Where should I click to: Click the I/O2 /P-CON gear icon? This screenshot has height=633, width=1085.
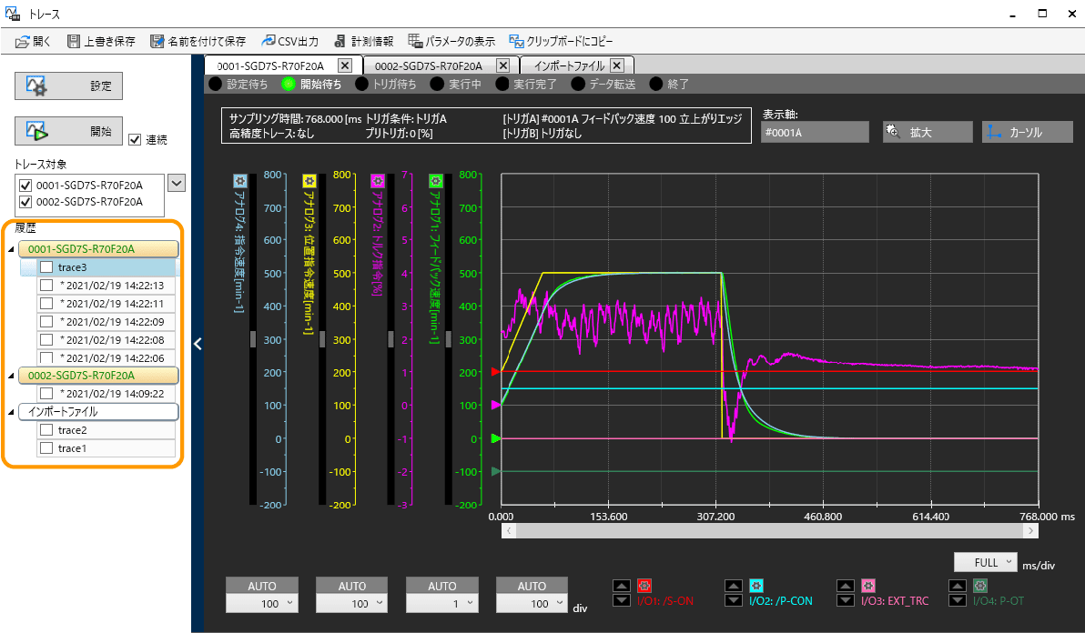point(755,586)
